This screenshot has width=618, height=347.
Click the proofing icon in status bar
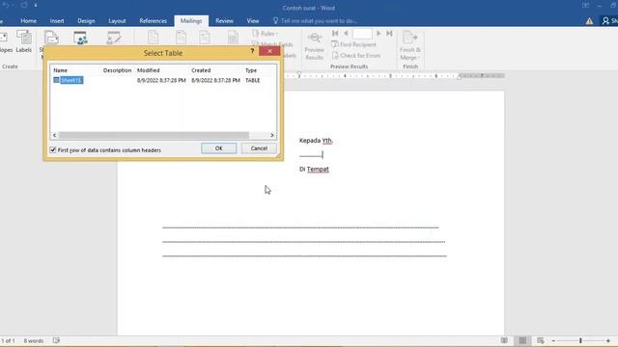[x=56, y=340]
